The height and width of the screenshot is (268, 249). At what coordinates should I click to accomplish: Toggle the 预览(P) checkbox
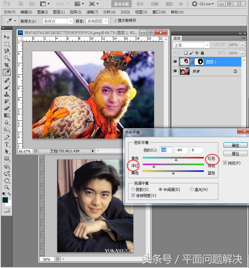click(225, 163)
